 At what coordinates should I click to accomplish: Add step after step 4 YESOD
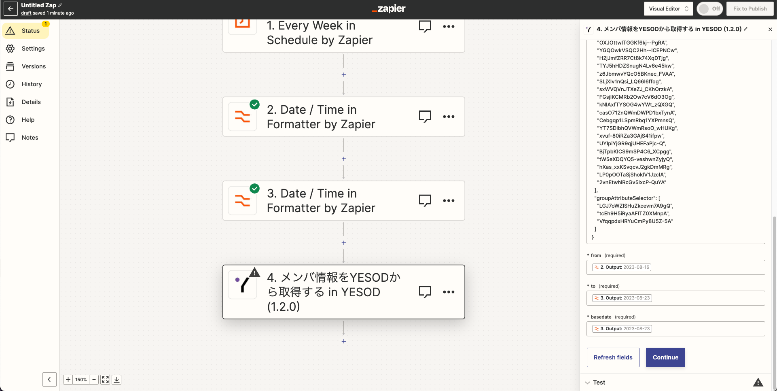[344, 342]
